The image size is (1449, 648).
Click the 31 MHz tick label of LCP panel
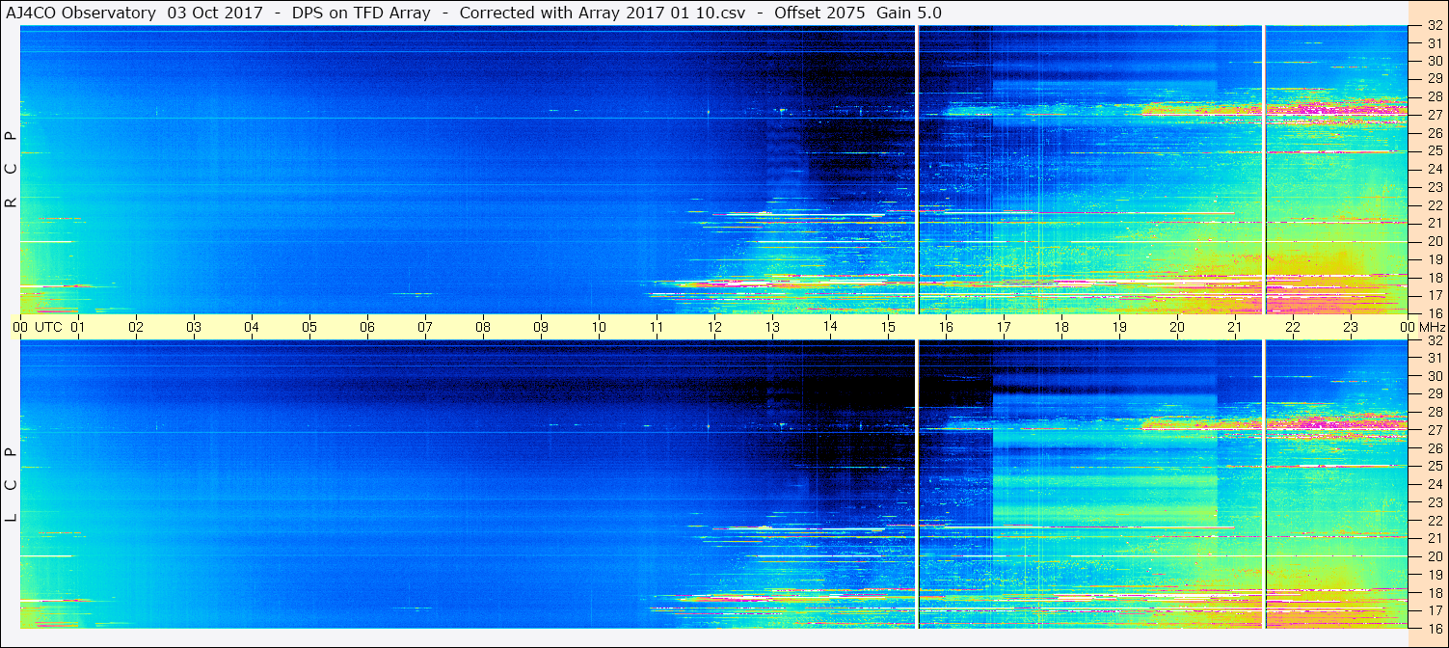coord(1434,358)
